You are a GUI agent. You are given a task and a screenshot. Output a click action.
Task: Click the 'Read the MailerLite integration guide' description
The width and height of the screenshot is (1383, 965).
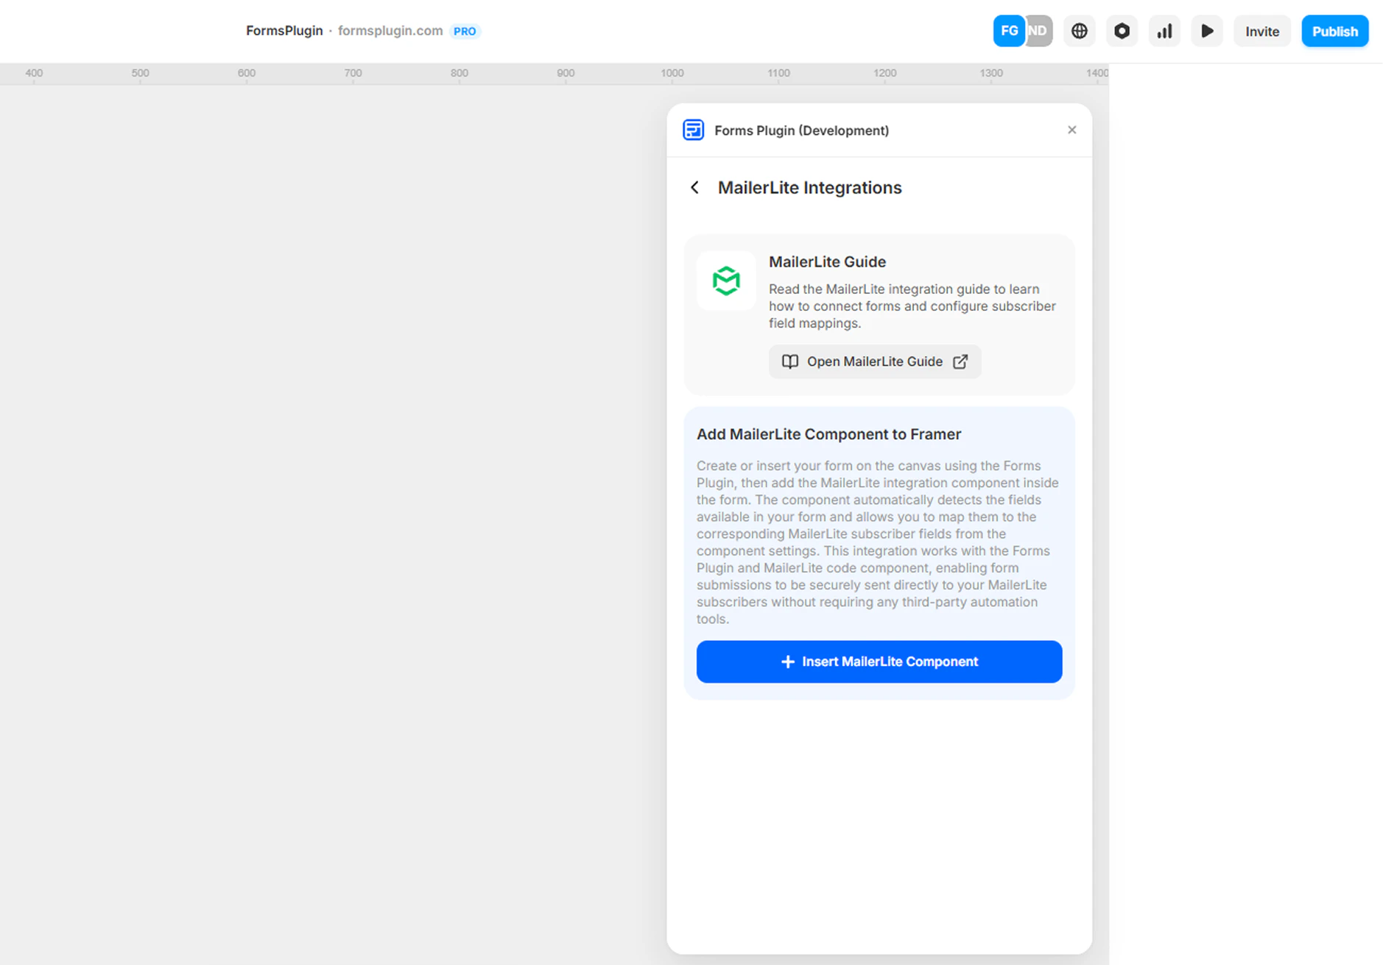point(912,306)
